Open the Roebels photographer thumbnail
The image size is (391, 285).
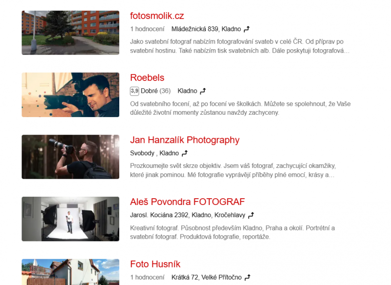pyautogui.click(x=70, y=95)
